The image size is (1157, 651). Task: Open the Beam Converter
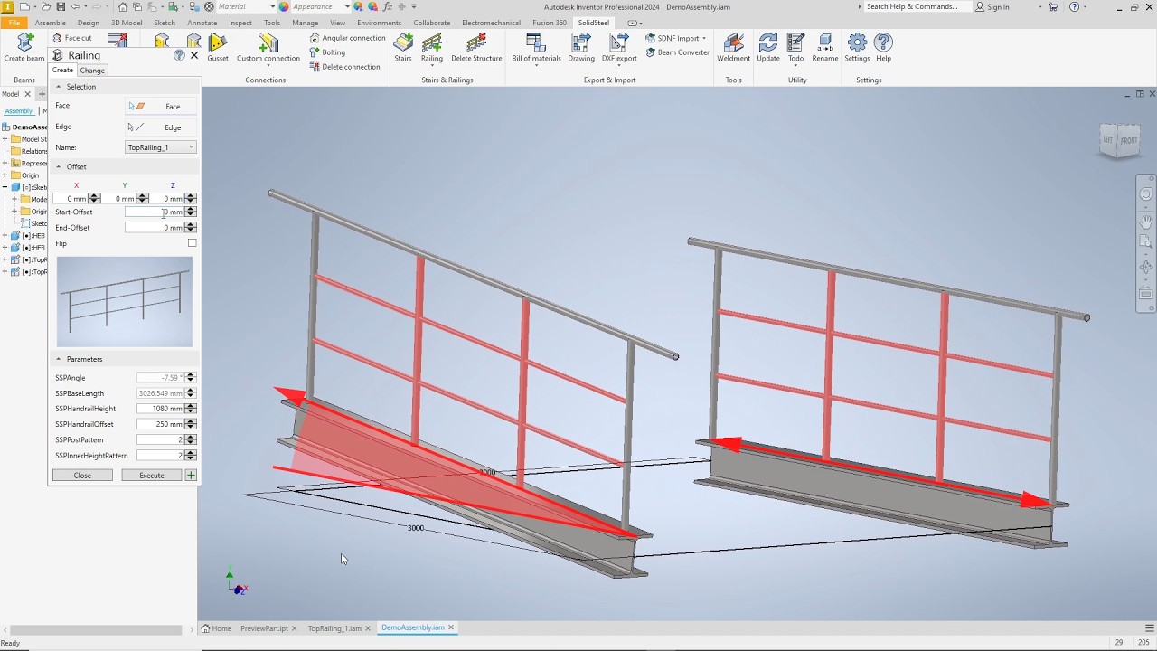coord(677,52)
